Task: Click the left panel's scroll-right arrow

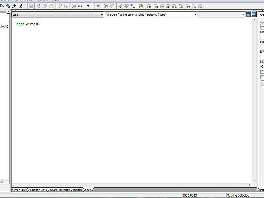Action: (x=6, y=181)
